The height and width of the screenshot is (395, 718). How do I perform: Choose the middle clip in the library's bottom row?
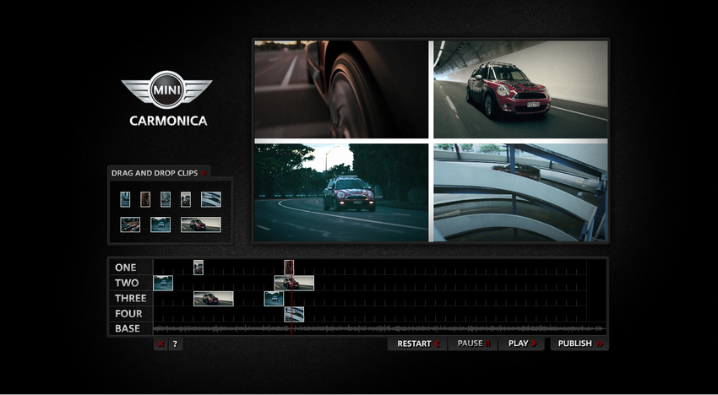160,225
